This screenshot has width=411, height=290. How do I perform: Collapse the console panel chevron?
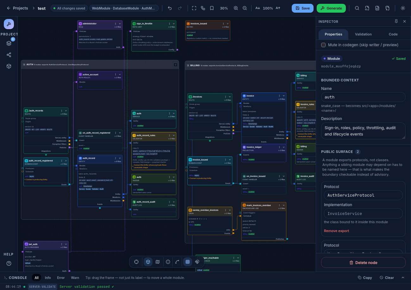point(403,278)
